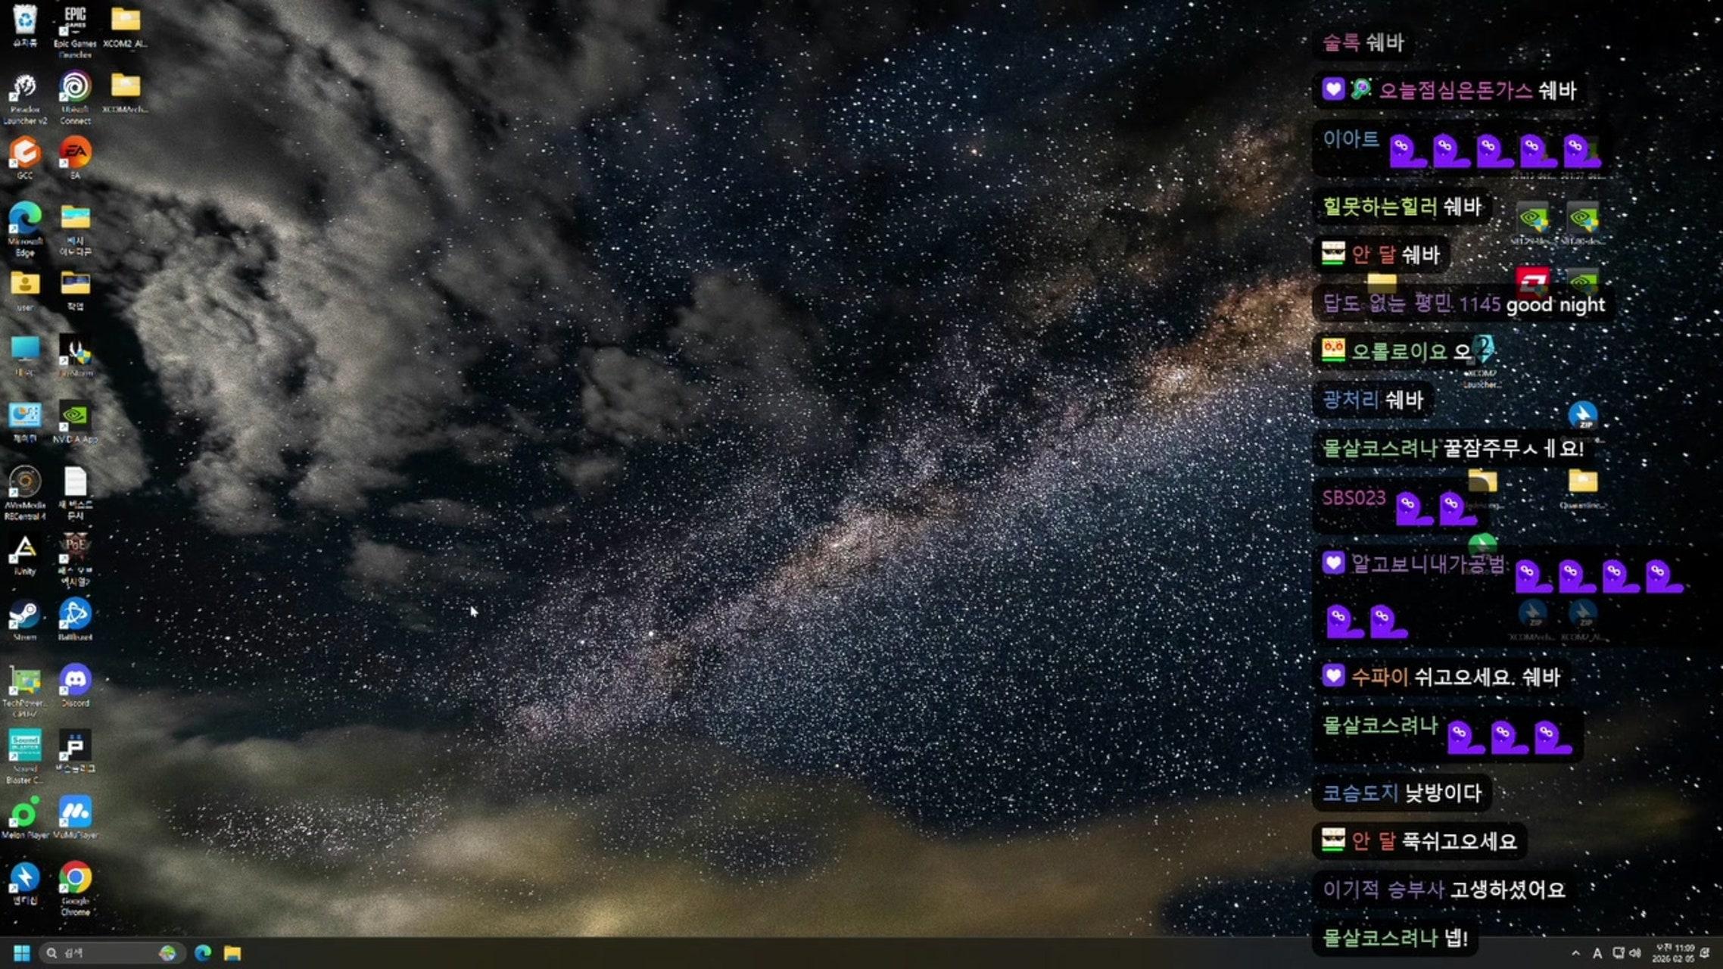Open the Paradox Launcher v2 shortcut

click(x=24, y=89)
